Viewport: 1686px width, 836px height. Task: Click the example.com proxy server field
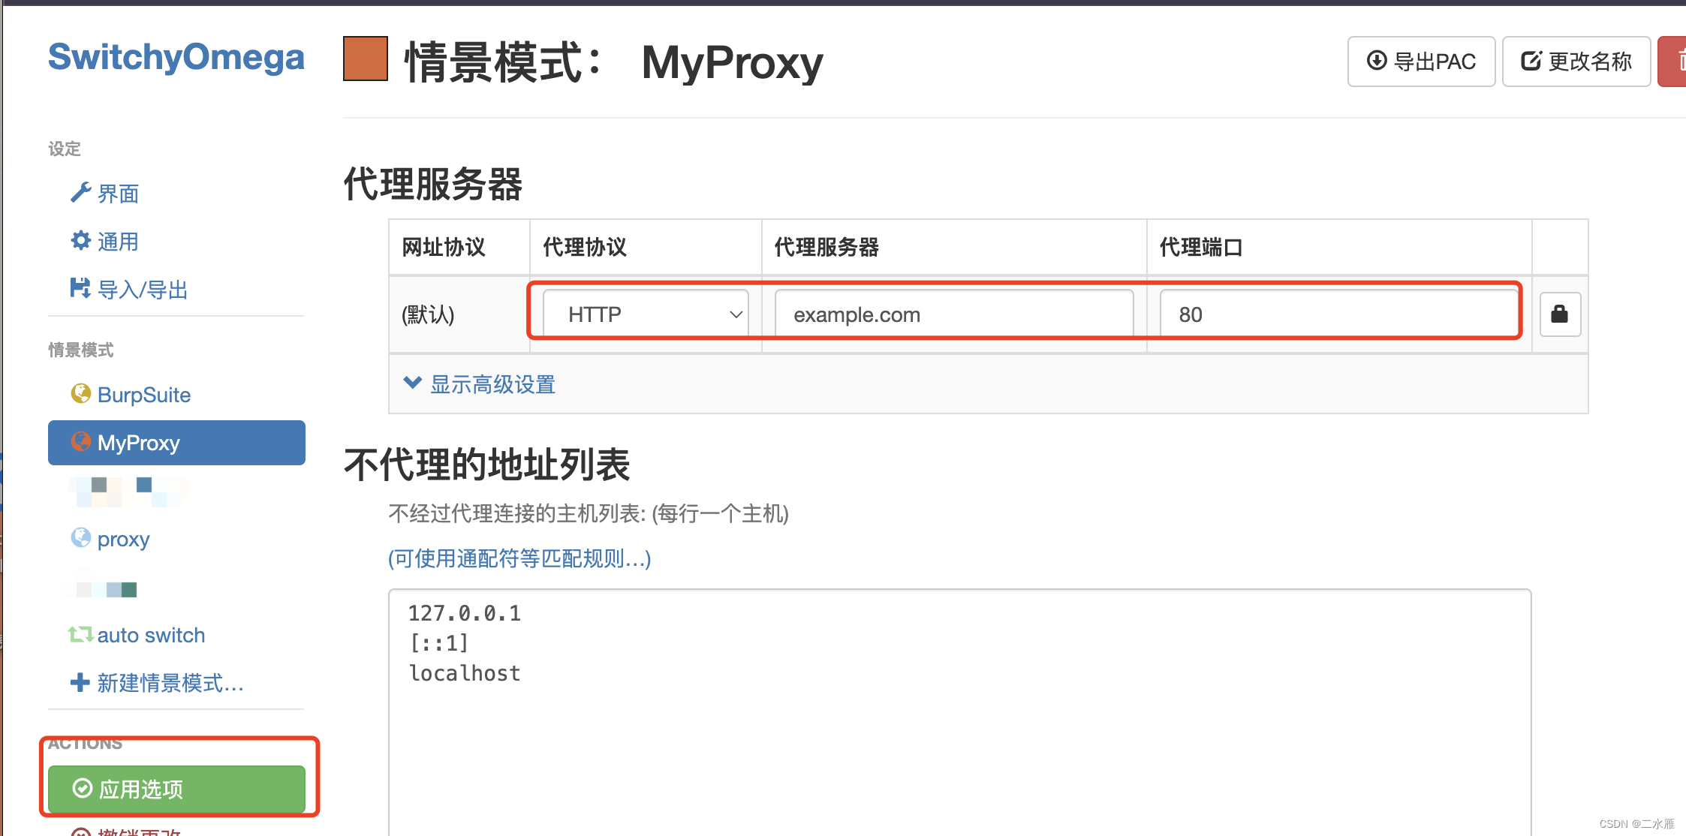[x=954, y=314]
